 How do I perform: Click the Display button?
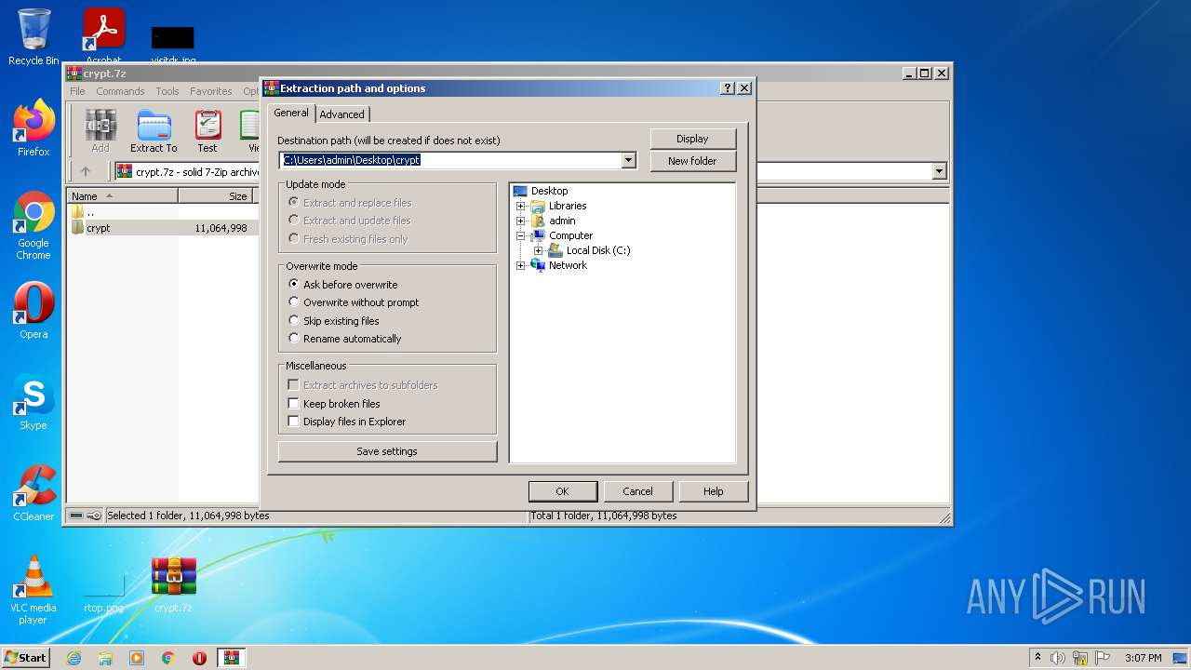click(692, 139)
